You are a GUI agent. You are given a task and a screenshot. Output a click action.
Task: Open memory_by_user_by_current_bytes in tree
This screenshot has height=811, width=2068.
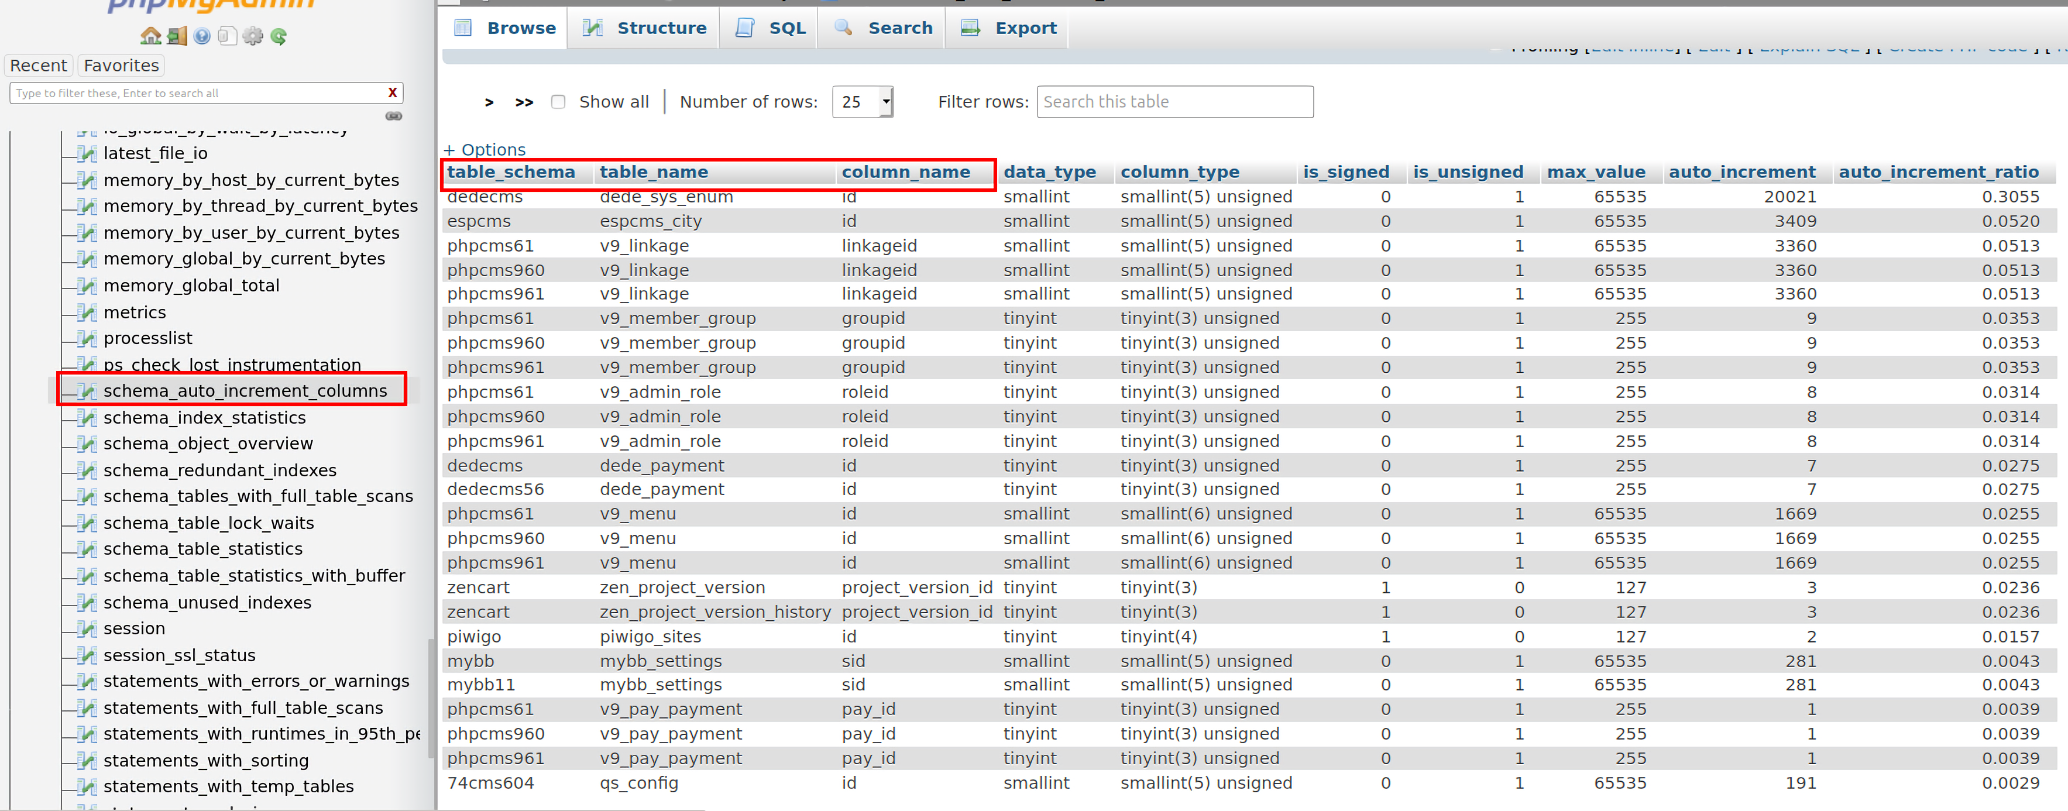(250, 233)
